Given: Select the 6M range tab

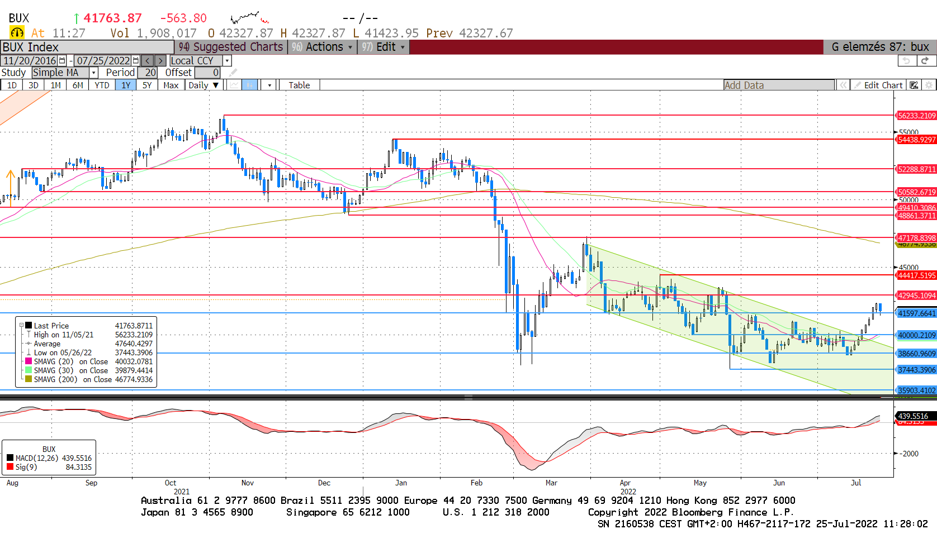Looking at the screenshot, I should click(x=78, y=85).
